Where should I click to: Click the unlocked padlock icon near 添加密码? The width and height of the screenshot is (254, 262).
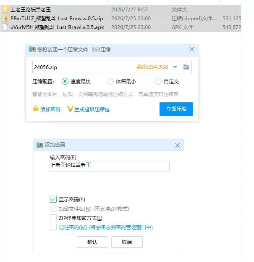[x=36, y=108]
